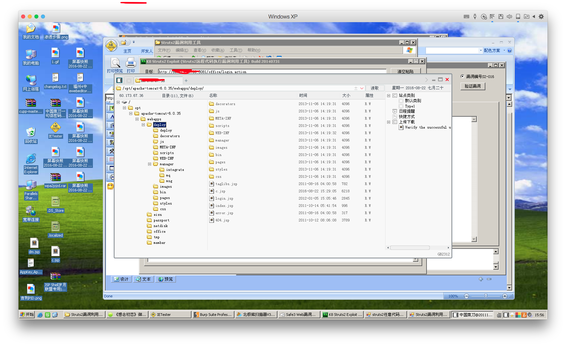The image size is (566, 346).
Task: Click the IETester round logo button
Action: [x=111, y=45]
